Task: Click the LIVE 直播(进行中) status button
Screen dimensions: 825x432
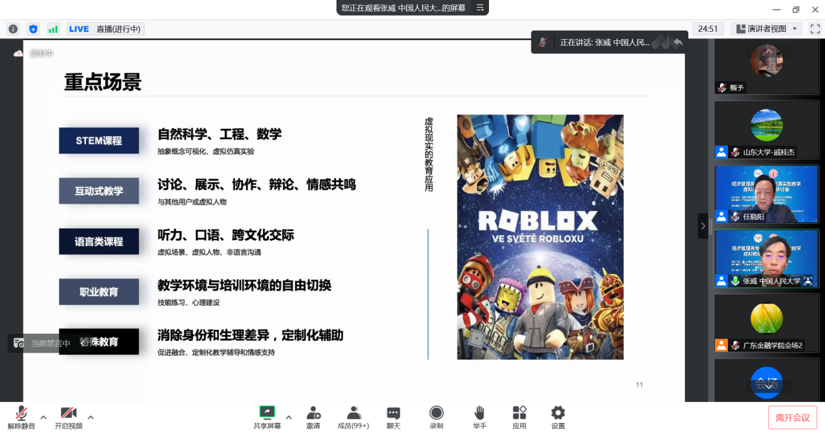Action: click(105, 29)
